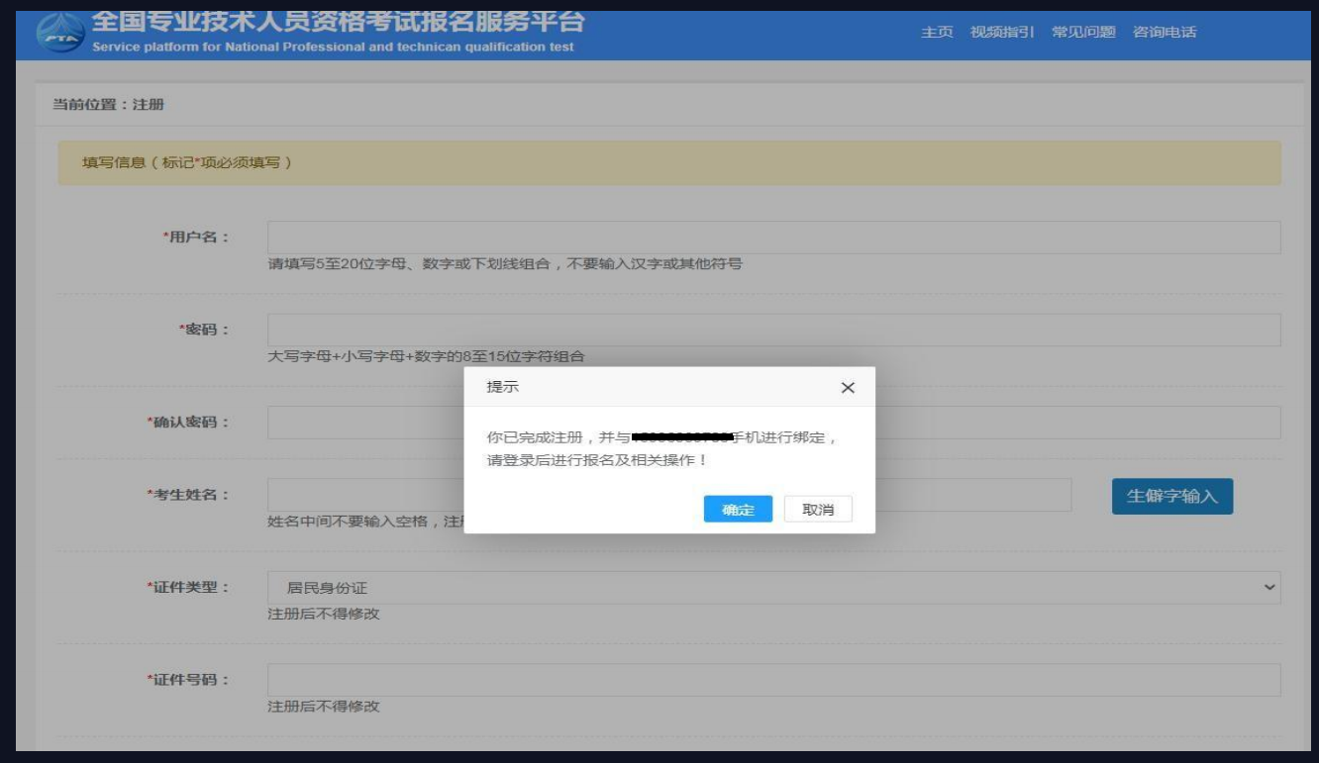The height and width of the screenshot is (763, 1319).
Task: Open the 主页 menu item
Action: tap(937, 33)
